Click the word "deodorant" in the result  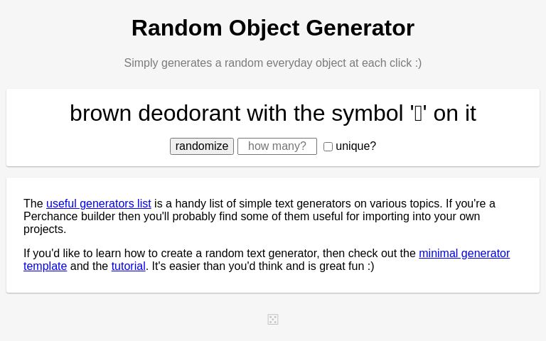189,114
